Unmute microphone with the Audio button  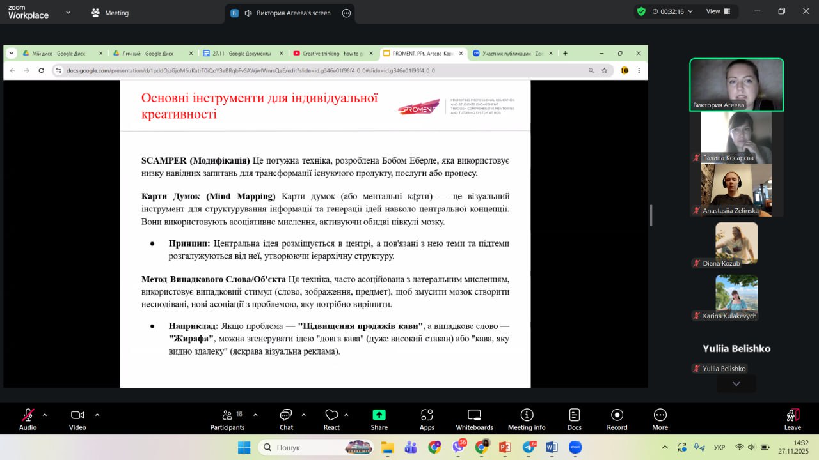pyautogui.click(x=28, y=419)
